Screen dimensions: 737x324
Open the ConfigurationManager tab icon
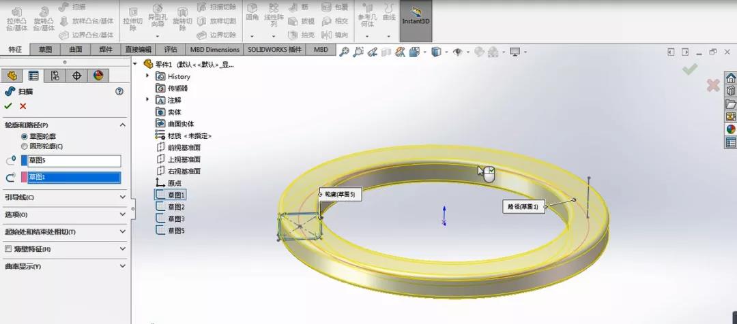(x=55, y=76)
